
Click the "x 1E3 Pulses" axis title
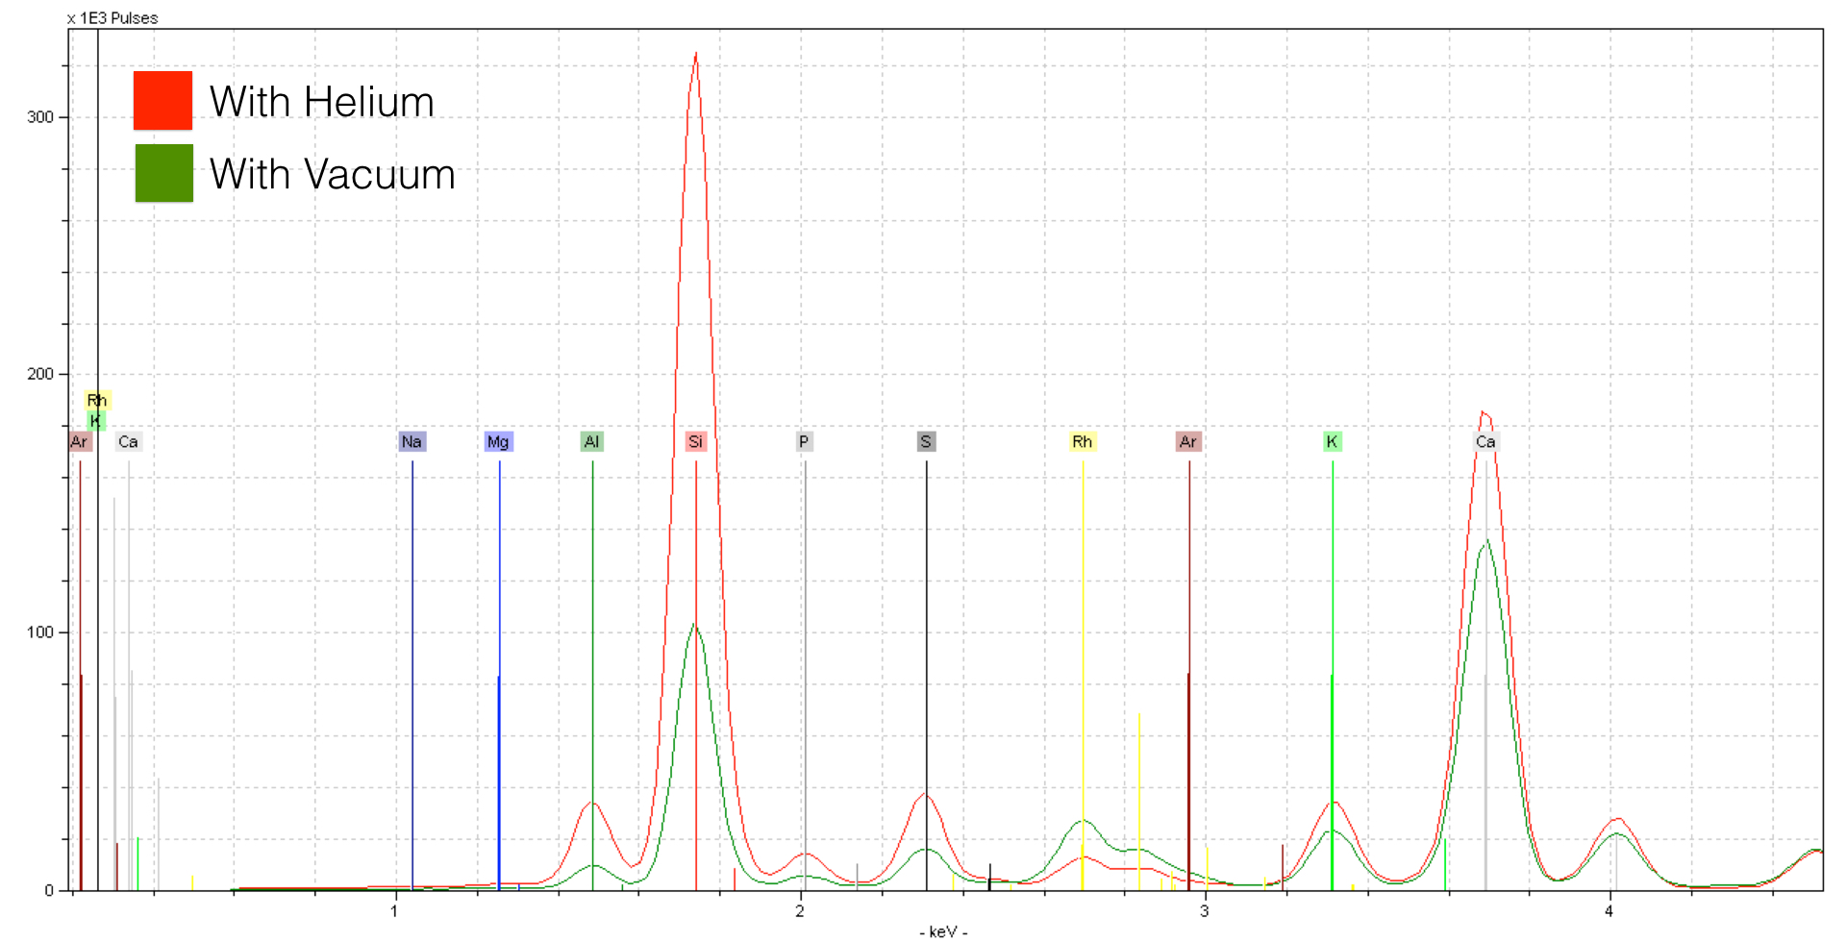pyautogui.click(x=112, y=18)
